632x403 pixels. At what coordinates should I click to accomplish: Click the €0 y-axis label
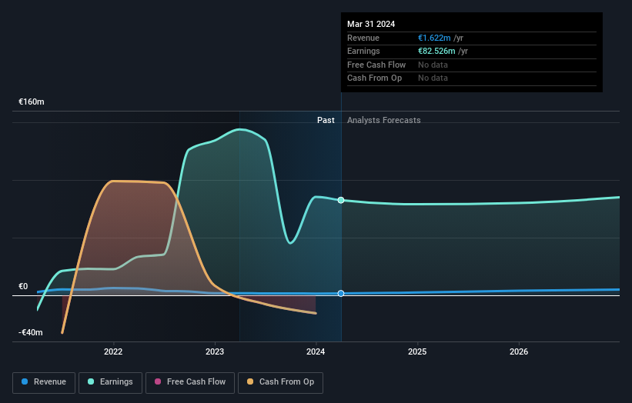tap(23, 286)
